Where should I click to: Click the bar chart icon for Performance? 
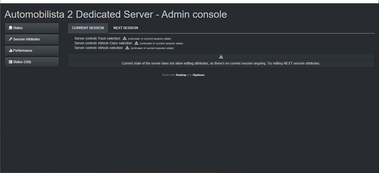(11, 51)
